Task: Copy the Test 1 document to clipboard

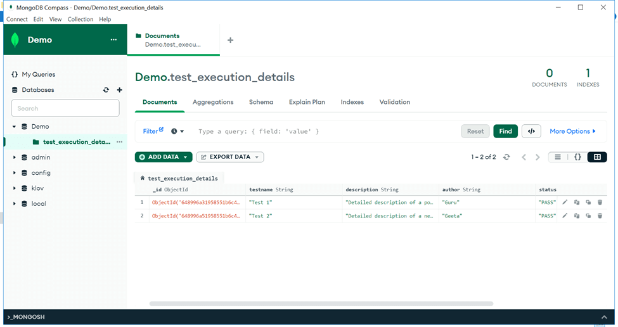Action: click(577, 202)
